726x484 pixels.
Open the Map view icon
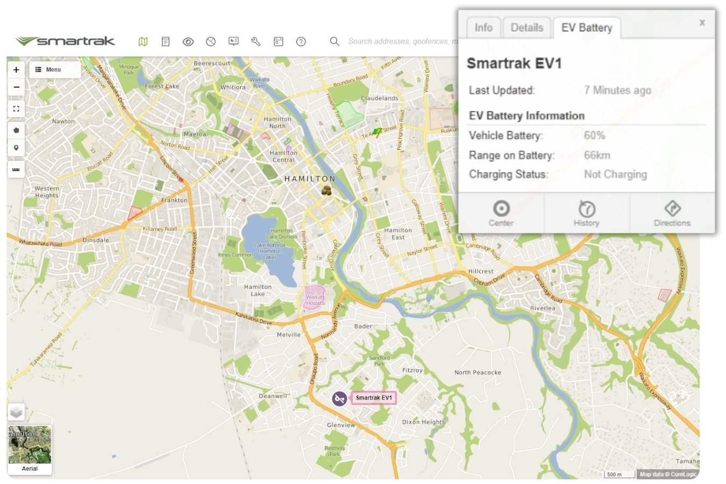[x=143, y=41]
